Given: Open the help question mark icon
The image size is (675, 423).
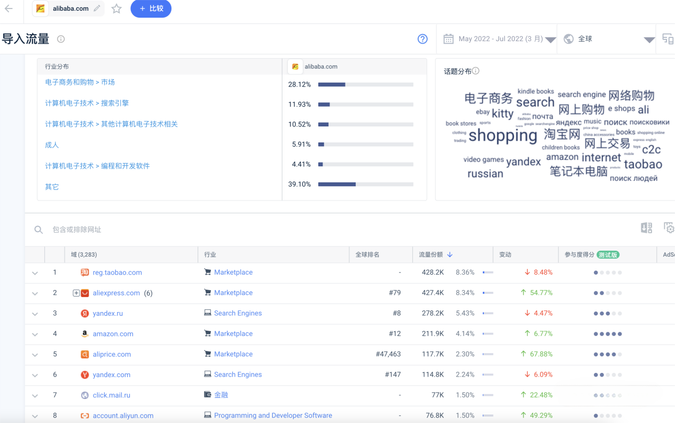Looking at the screenshot, I should [422, 39].
